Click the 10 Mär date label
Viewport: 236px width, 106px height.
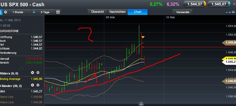(170, 17)
